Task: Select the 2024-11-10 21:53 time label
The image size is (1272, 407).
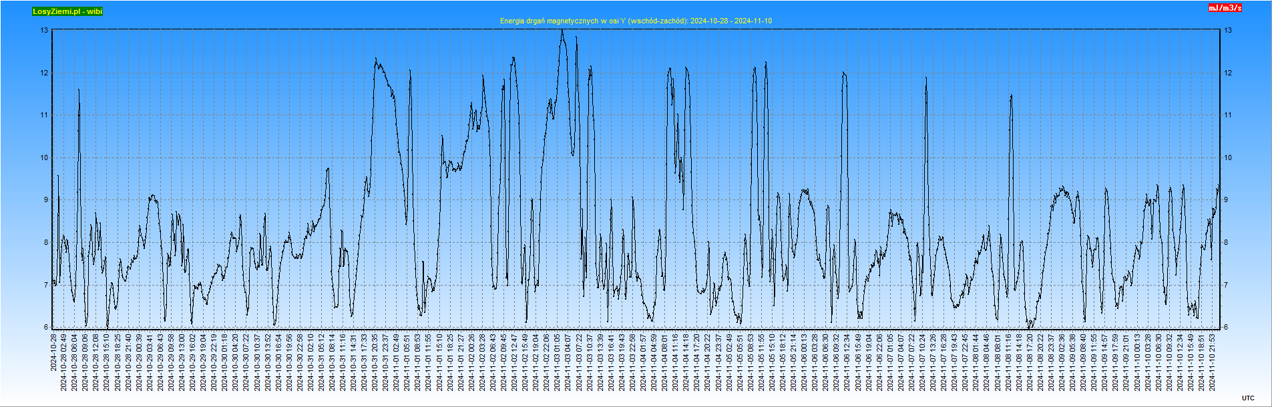Action: pos(1213,362)
